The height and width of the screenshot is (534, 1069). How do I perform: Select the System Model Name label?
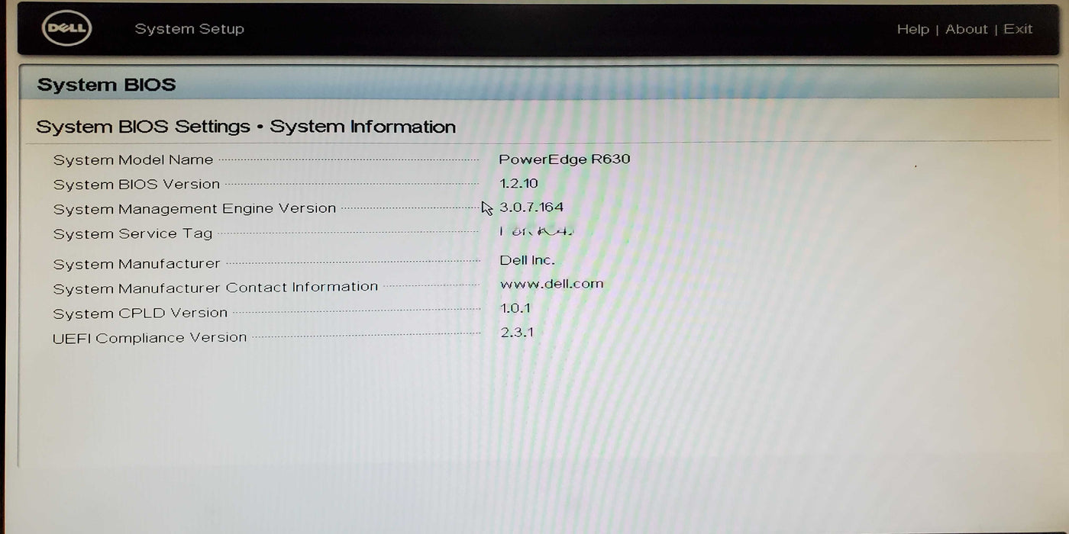click(x=133, y=160)
